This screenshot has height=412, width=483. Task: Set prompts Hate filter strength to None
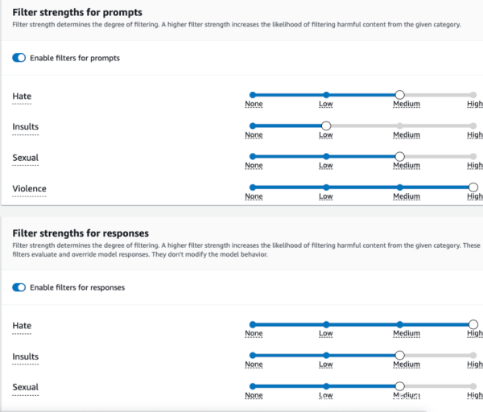tap(253, 95)
